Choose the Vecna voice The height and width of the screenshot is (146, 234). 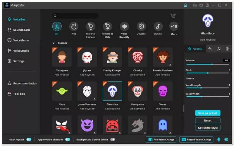(163, 91)
